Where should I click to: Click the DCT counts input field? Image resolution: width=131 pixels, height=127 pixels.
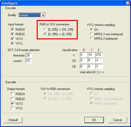pyautogui.click(x=28, y=61)
